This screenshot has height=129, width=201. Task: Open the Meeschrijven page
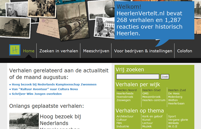pos(96,51)
